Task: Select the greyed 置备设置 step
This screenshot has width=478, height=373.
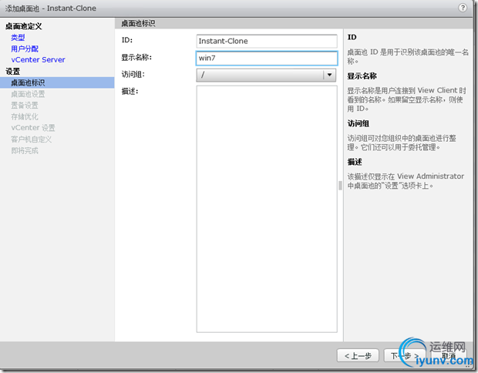Action: (x=25, y=105)
